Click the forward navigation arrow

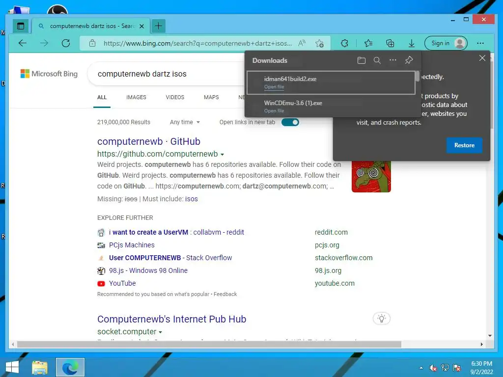(x=44, y=43)
